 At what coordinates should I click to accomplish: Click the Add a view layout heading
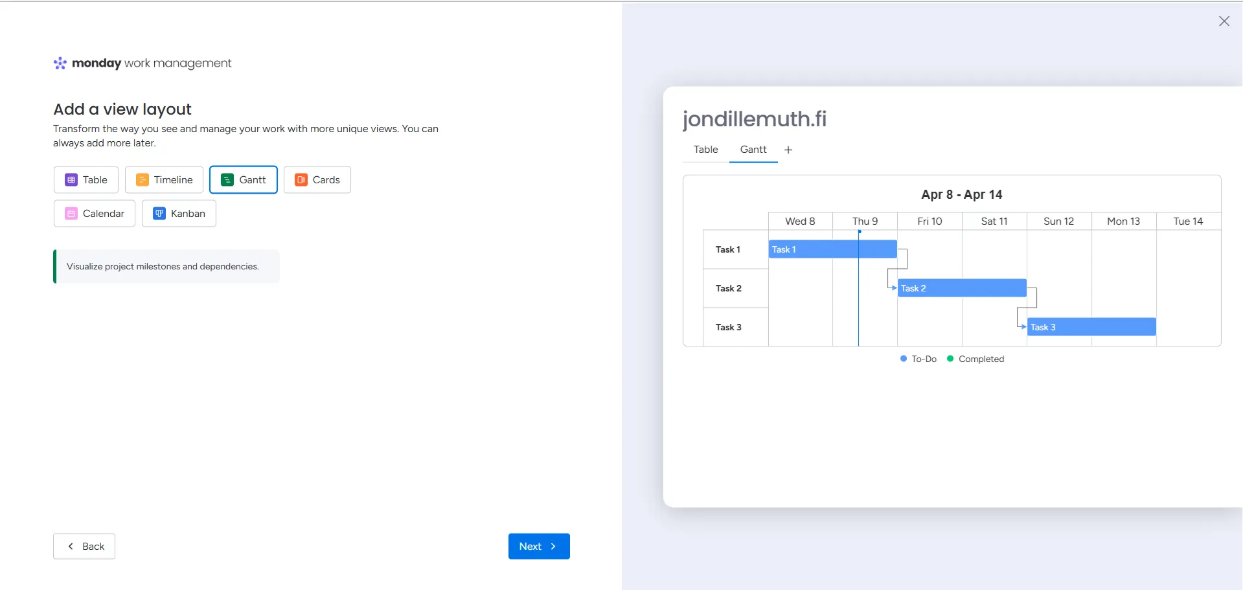(x=122, y=109)
